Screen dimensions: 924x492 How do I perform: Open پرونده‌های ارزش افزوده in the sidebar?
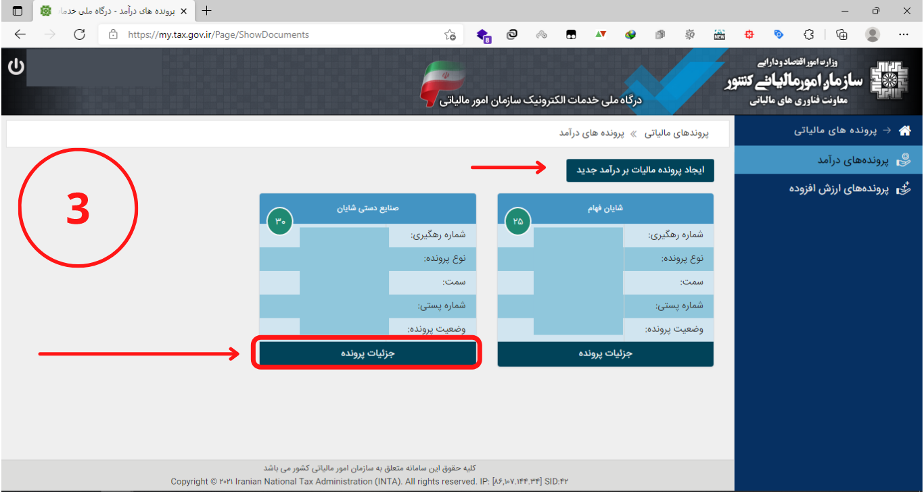(829, 189)
